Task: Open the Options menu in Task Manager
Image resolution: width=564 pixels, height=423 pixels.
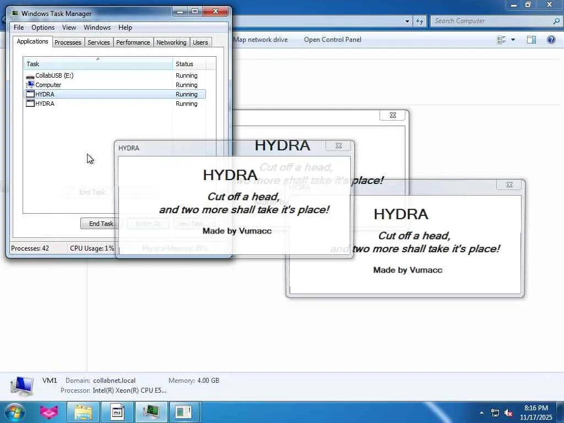Action: pos(43,28)
